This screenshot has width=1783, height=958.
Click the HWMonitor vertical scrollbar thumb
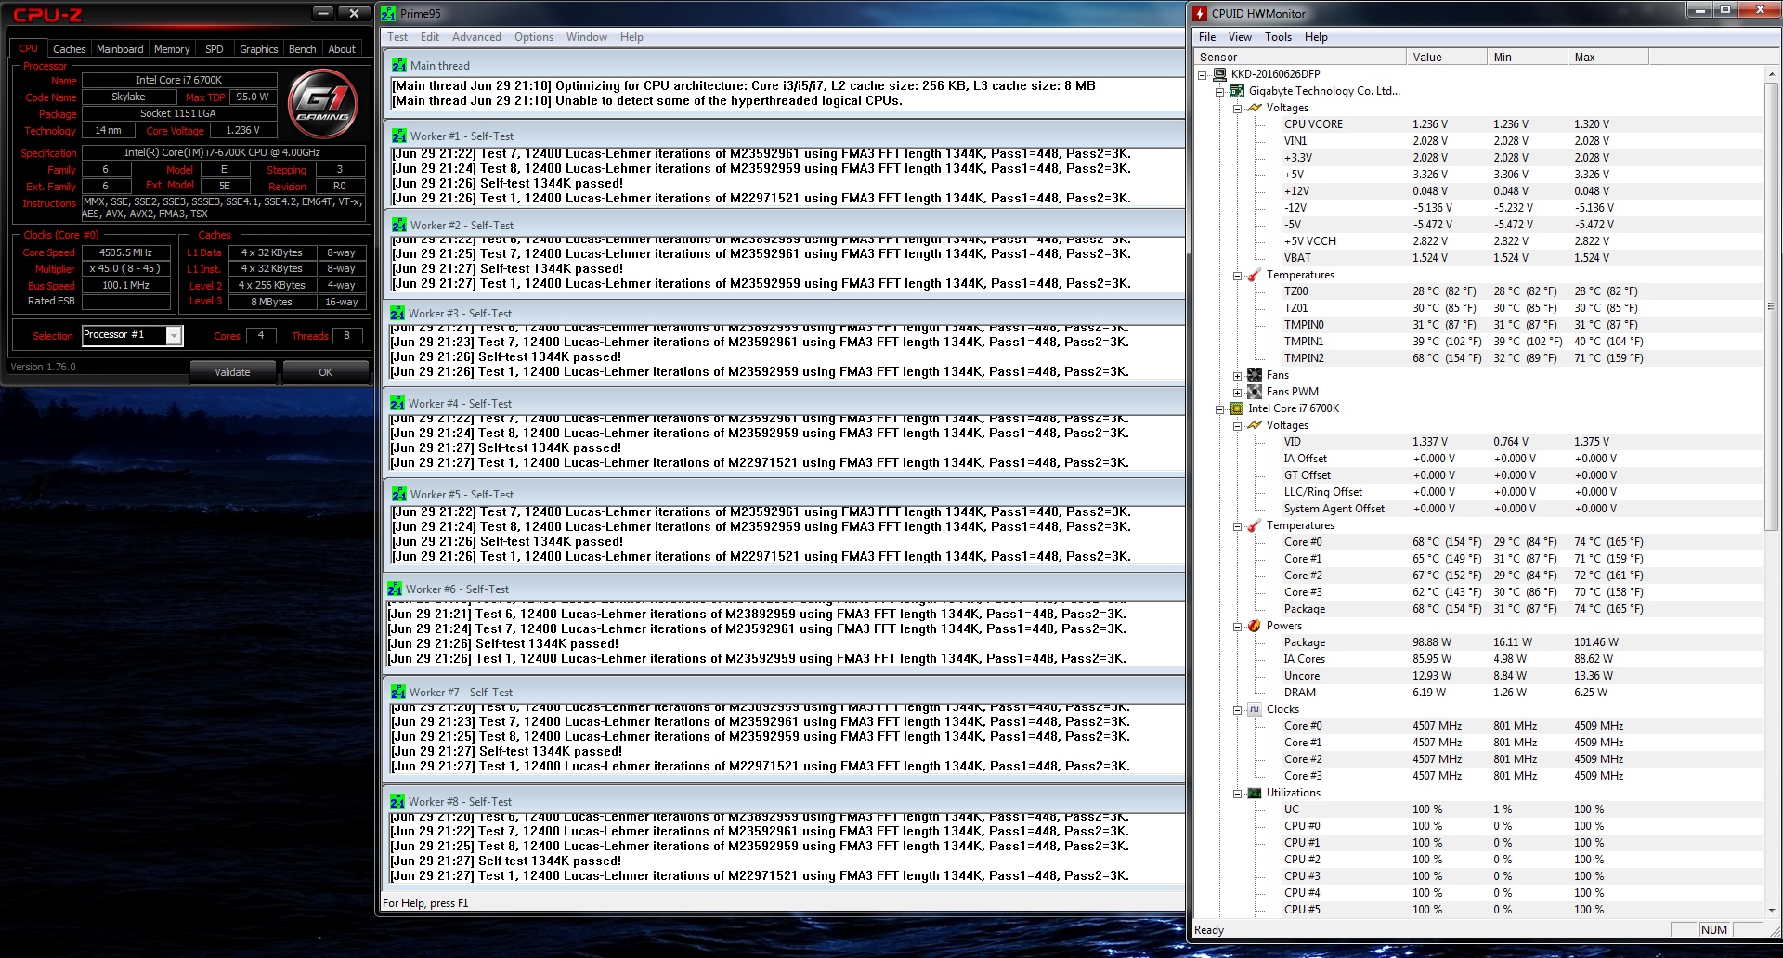[x=1771, y=306]
